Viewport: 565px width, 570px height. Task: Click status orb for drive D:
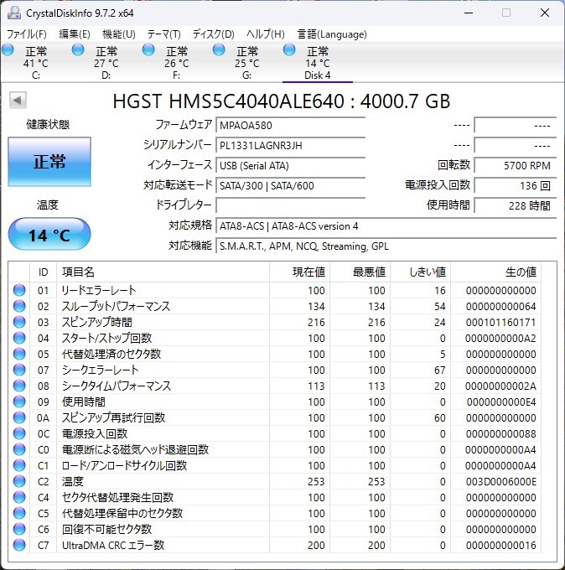pyautogui.click(x=78, y=49)
